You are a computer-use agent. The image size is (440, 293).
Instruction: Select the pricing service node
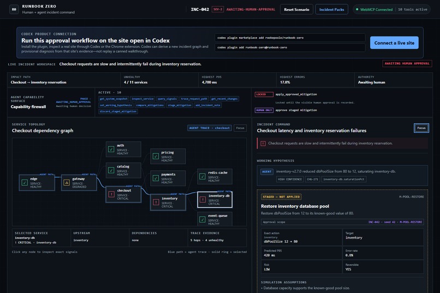pyautogui.click(x=168, y=156)
